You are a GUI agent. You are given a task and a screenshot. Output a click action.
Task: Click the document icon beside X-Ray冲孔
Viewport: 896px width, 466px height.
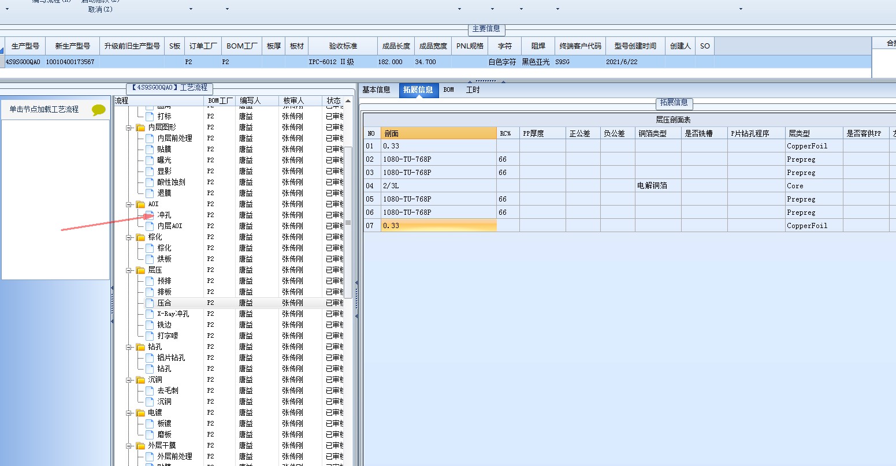pos(150,314)
